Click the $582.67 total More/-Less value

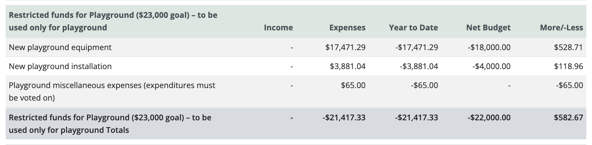point(568,118)
